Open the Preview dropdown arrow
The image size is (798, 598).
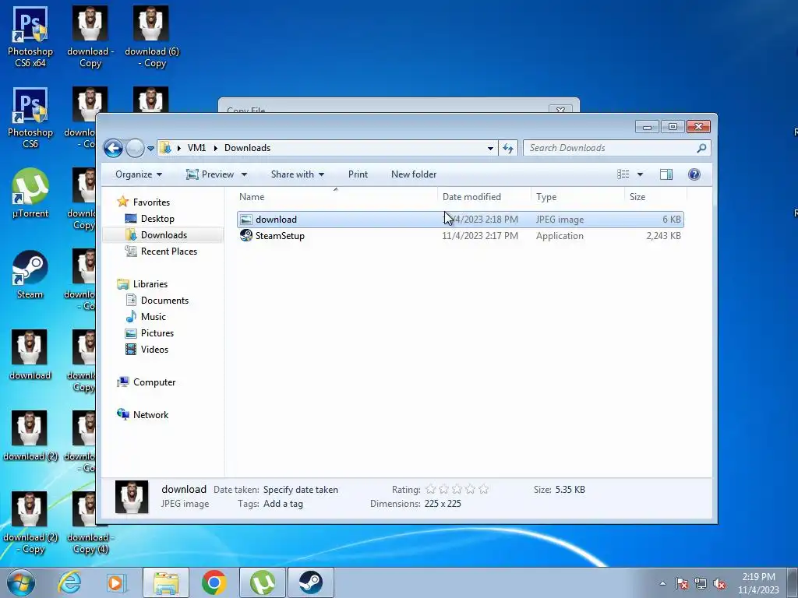click(244, 174)
